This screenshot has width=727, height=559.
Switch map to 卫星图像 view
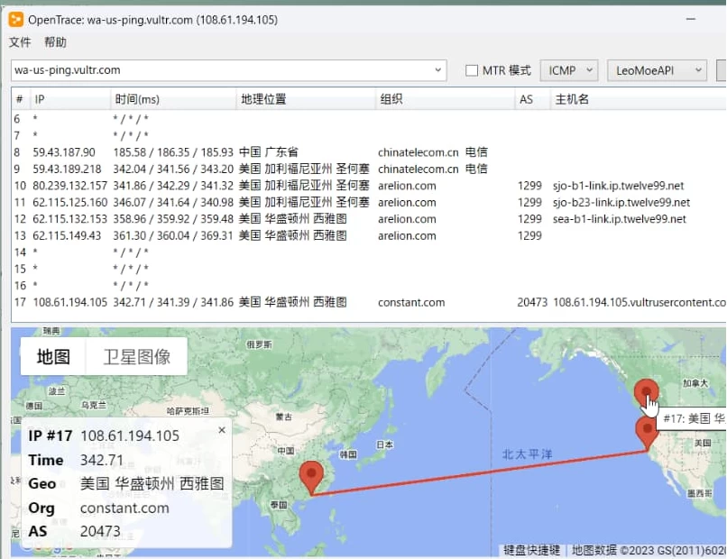point(136,357)
